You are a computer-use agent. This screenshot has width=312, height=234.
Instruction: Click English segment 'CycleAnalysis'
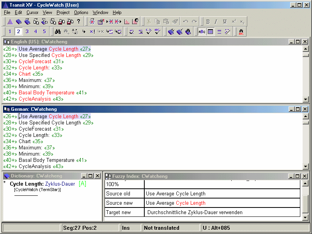point(35,99)
